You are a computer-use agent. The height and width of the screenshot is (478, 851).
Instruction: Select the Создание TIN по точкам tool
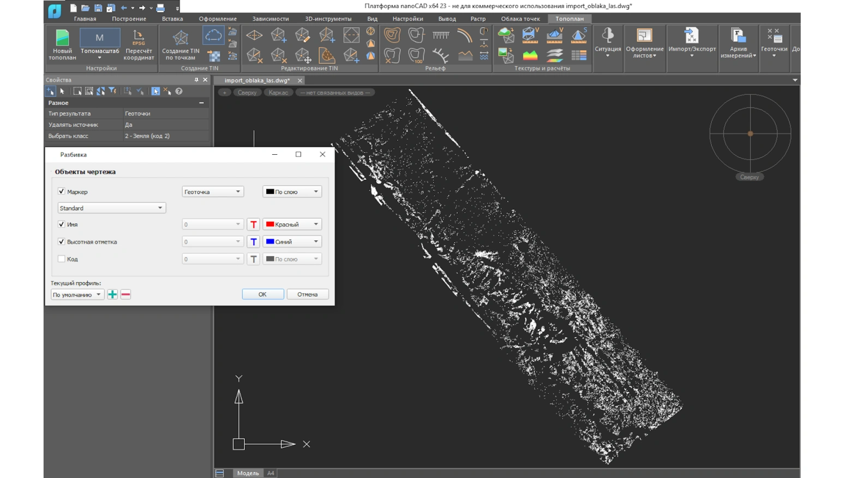pyautogui.click(x=181, y=44)
